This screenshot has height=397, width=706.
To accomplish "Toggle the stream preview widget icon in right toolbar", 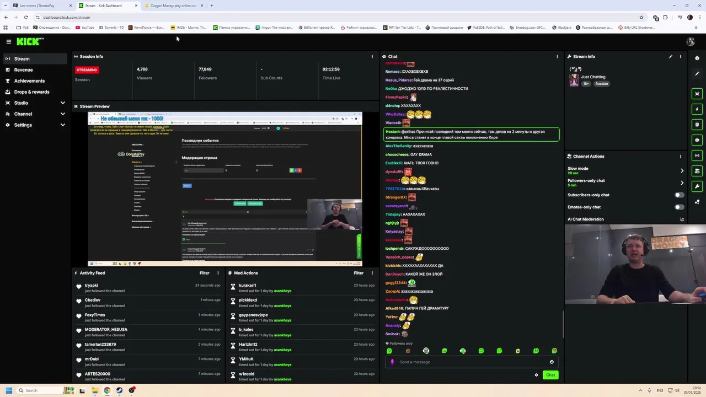I will tap(697, 94).
